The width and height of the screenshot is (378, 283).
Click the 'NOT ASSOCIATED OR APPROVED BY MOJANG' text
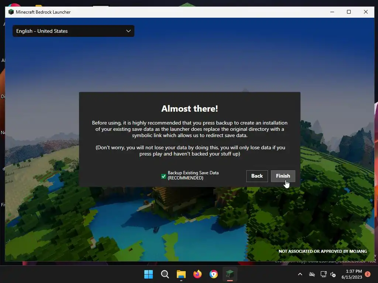323,251
